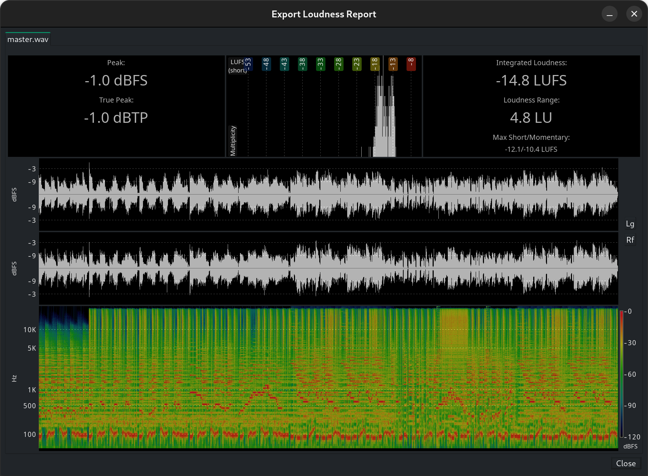Click the 100 frequency axis label
Viewport: 648px width, 476px height.
tap(30, 434)
